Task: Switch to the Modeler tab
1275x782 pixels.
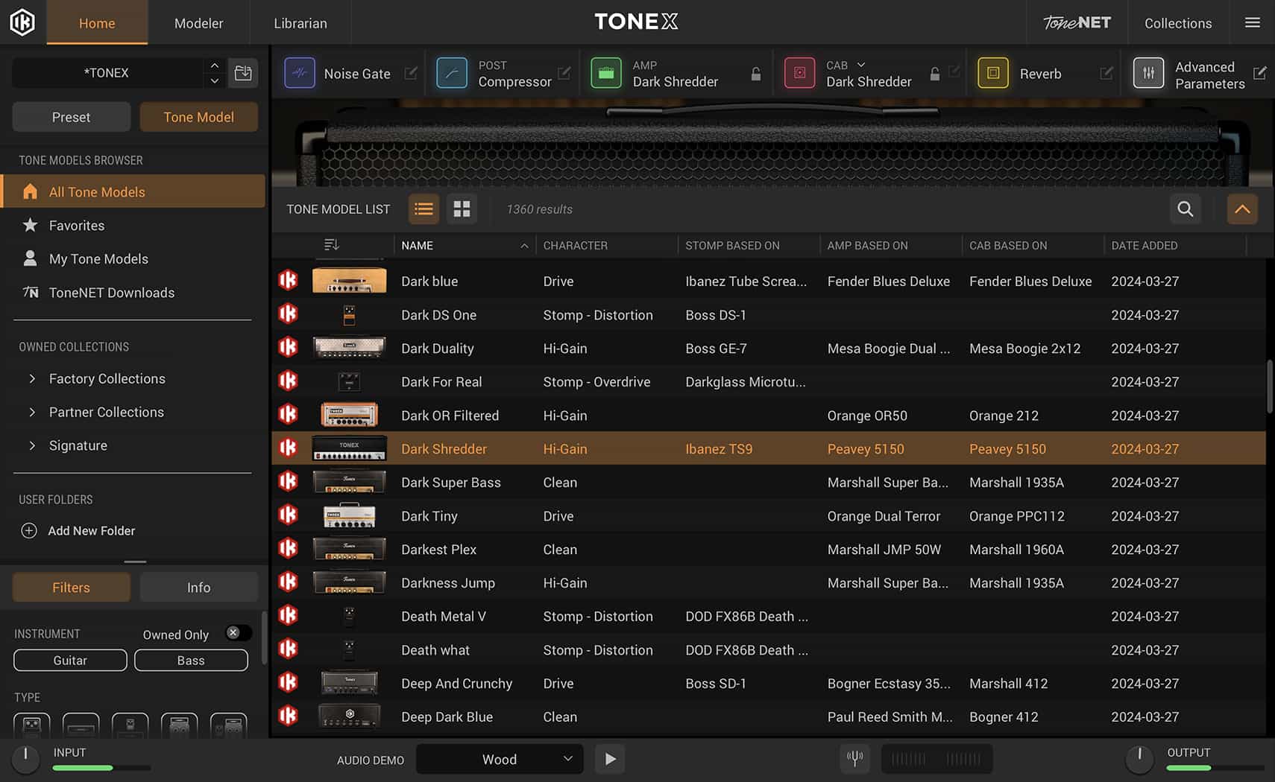Action: point(198,22)
